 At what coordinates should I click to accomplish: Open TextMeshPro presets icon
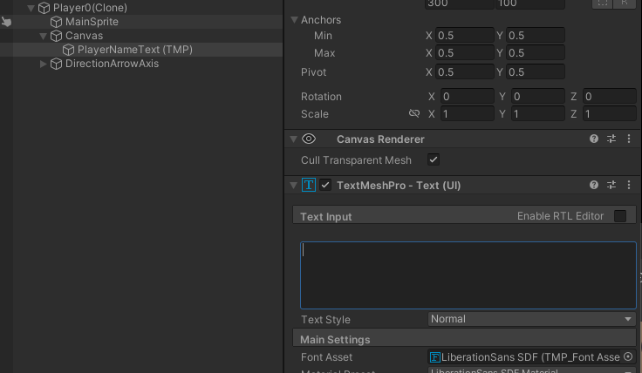611,186
